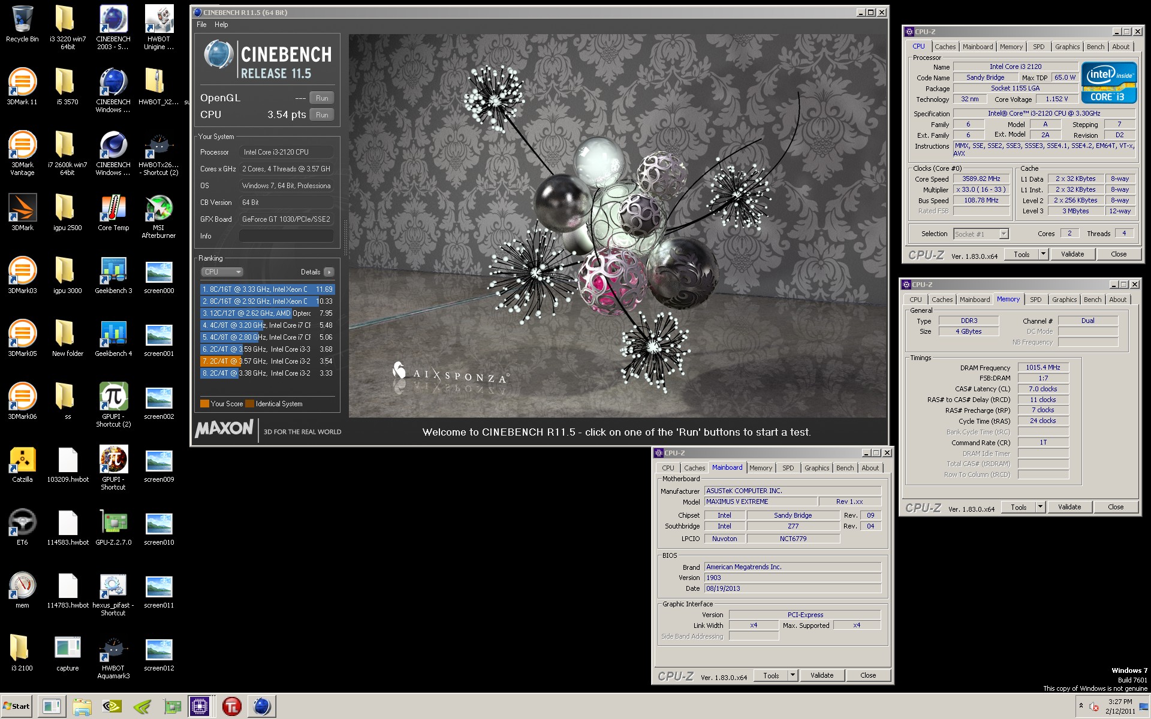This screenshot has height=719, width=1151.
Task: Switch to Caches tab in CPU-Z CPU window
Action: (x=945, y=47)
